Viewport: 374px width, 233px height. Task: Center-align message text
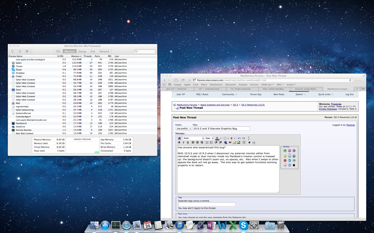point(197,142)
